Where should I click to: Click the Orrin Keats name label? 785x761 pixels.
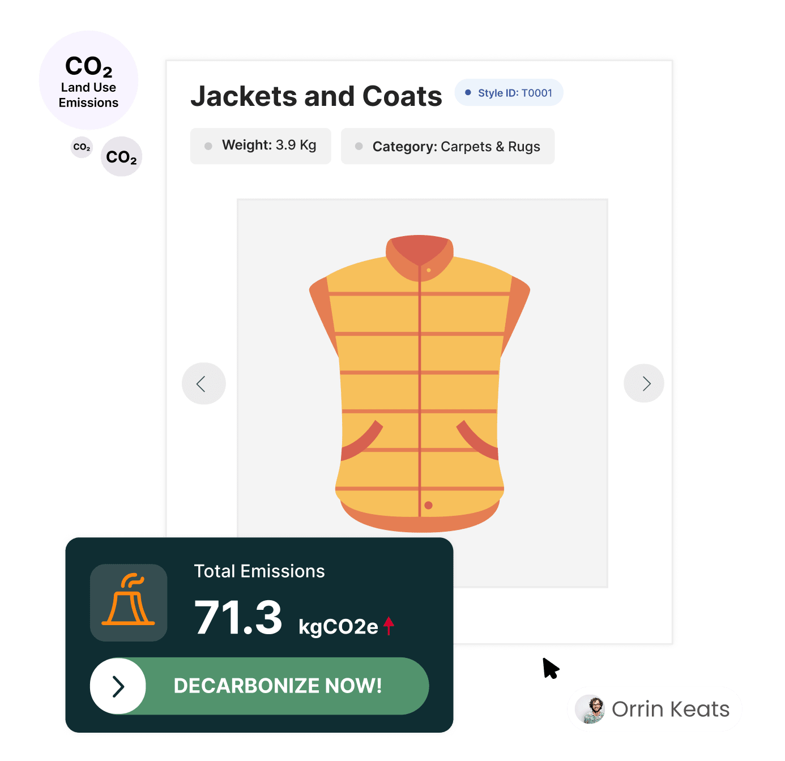tap(671, 709)
